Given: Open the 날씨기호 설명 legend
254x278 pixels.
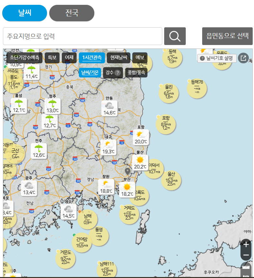Looking at the screenshot, I should point(217,58).
